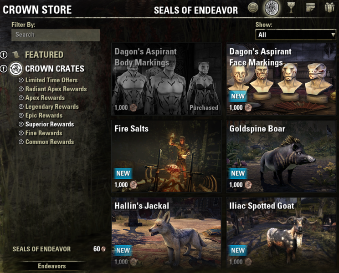Open the ESO Plus goblet icon

point(291,8)
